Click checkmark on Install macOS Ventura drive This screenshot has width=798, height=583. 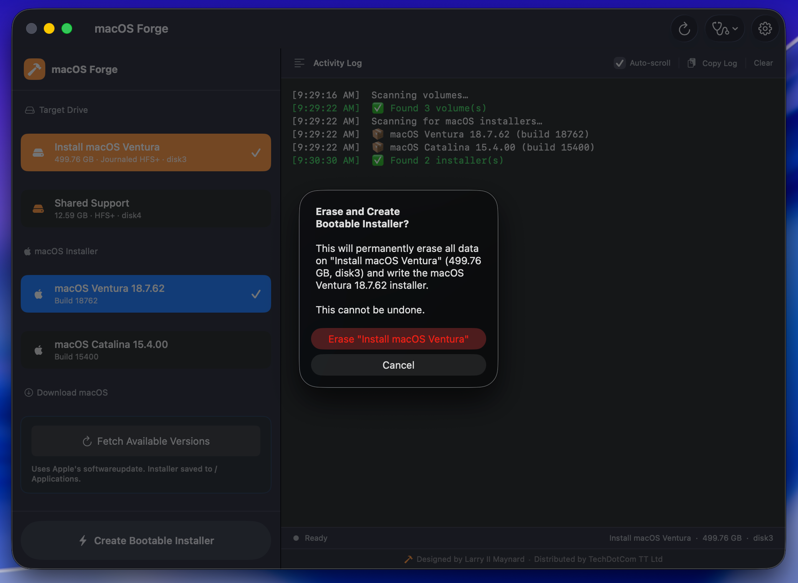pyautogui.click(x=256, y=153)
